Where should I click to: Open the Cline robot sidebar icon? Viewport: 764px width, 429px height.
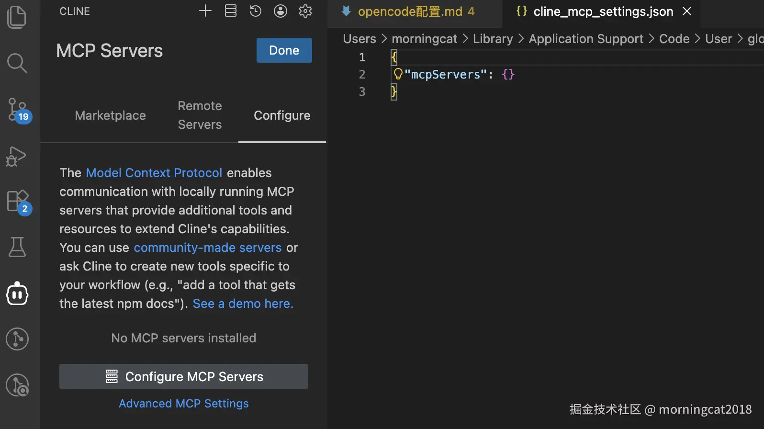(x=17, y=294)
